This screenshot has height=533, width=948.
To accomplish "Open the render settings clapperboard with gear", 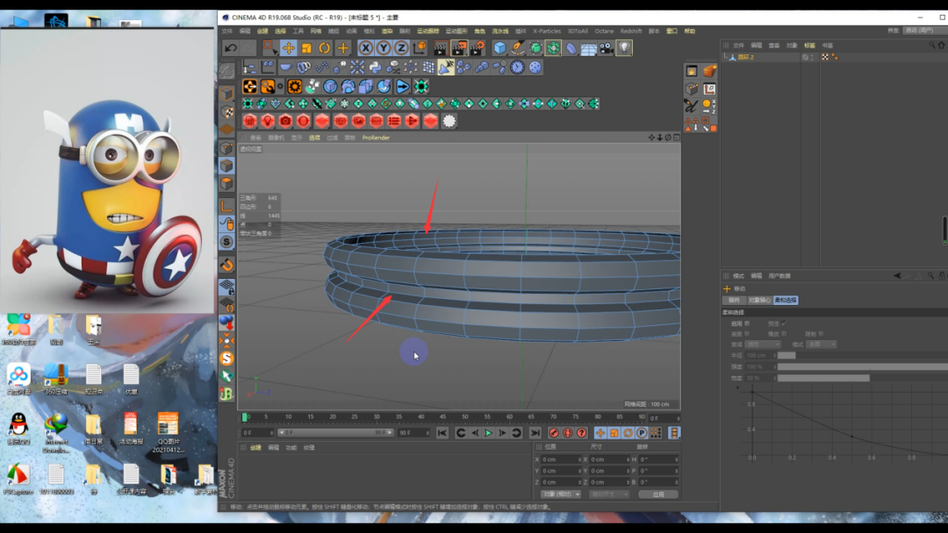I will coord(477,47).
